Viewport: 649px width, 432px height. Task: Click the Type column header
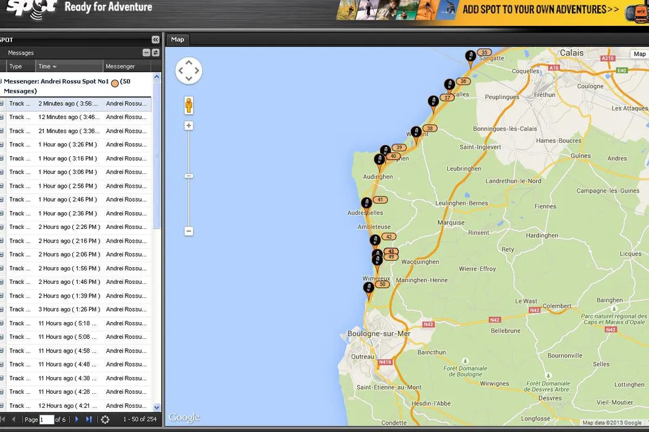pyautogui.click(x=16, y=67)
